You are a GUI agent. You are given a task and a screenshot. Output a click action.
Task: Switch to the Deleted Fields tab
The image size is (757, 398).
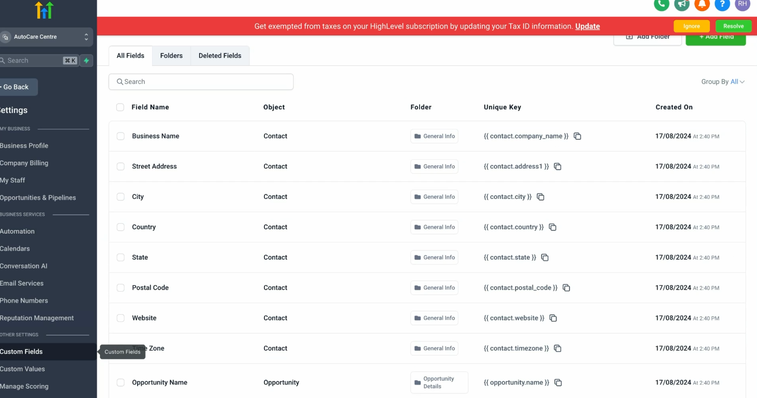pos(220,55)
